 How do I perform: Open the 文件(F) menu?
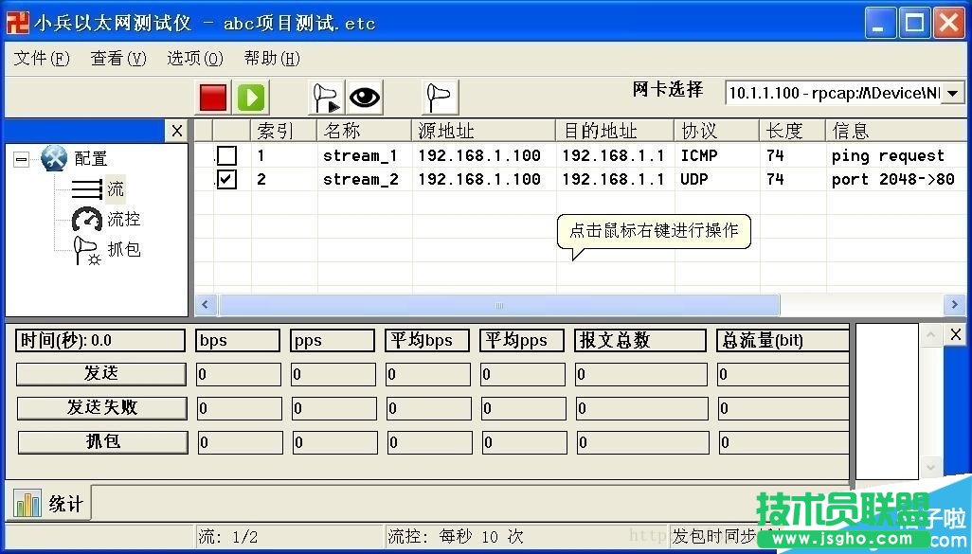pos(41,58)
